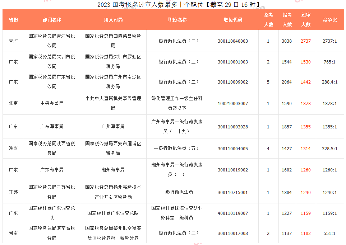Click applicant count 1602

click(x=287, y=170)
